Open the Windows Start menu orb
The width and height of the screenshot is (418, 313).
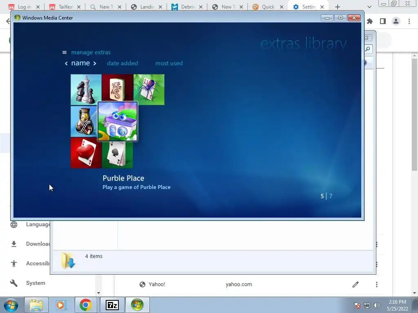click(x=11, y=305)
